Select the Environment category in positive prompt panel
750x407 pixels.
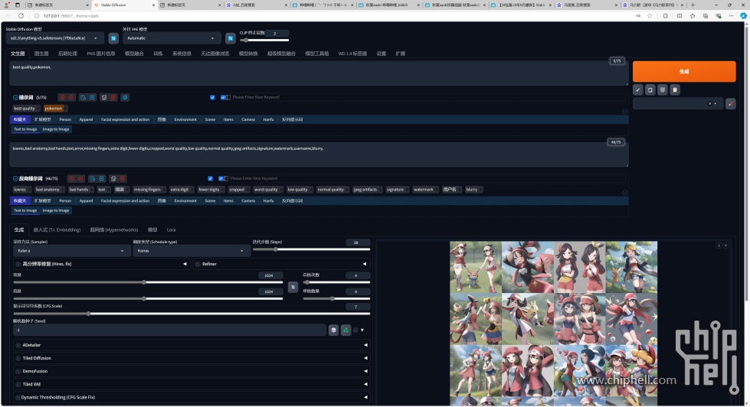pos(185,119)
